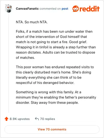Open the CanvasFanatic username profile
104x138 pixels.
[x=27, y=9]
